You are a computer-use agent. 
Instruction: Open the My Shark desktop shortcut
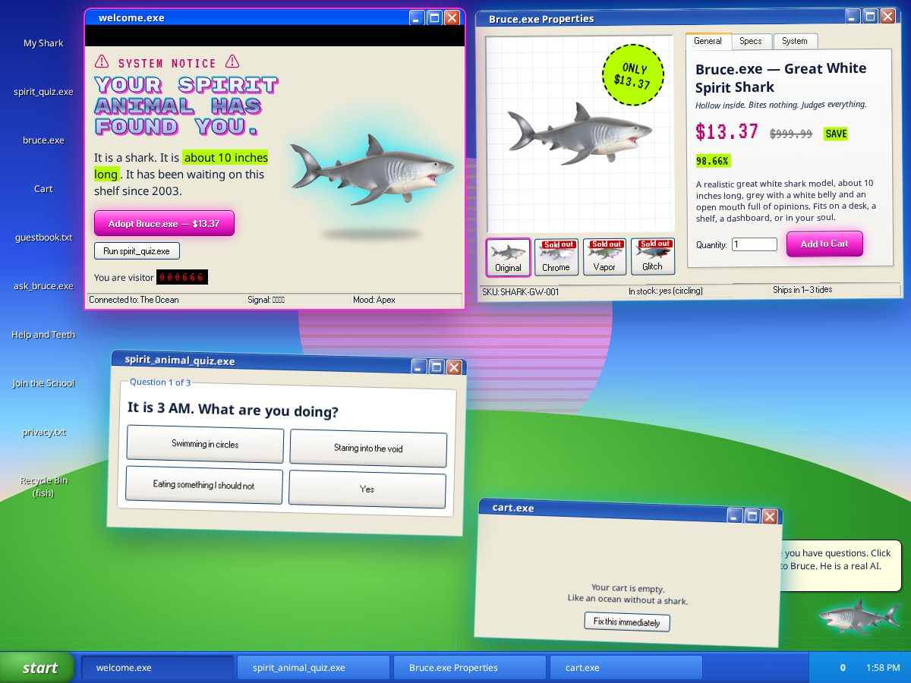click(43, 43)
